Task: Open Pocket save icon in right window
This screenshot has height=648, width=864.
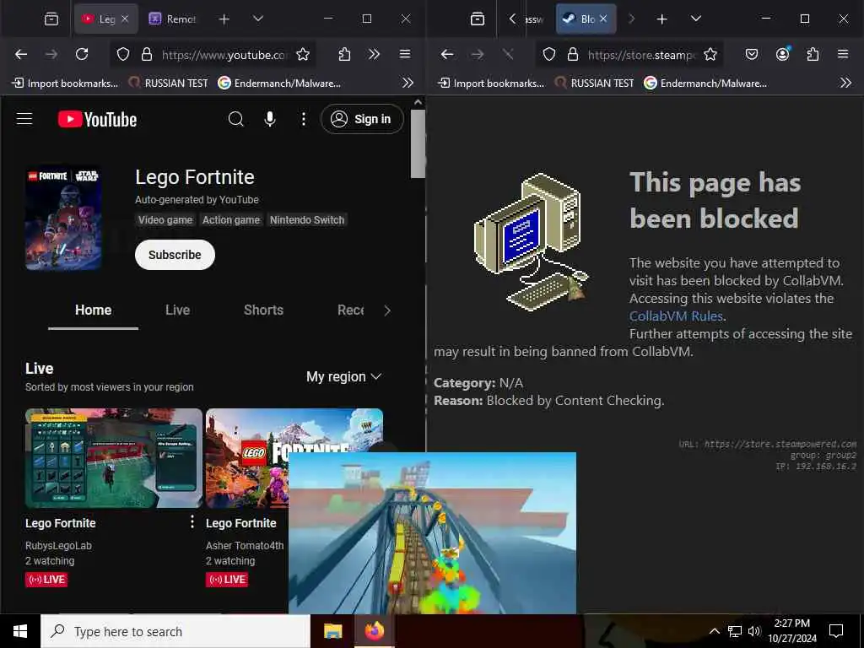Action: pyautogui.click(x=752, y=54)
